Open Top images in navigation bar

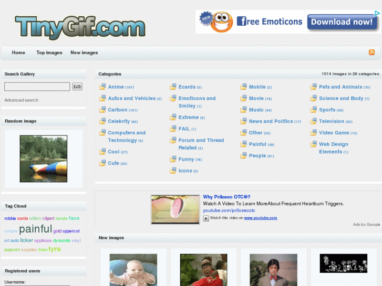pyautogui.click(x=49, y=52)
